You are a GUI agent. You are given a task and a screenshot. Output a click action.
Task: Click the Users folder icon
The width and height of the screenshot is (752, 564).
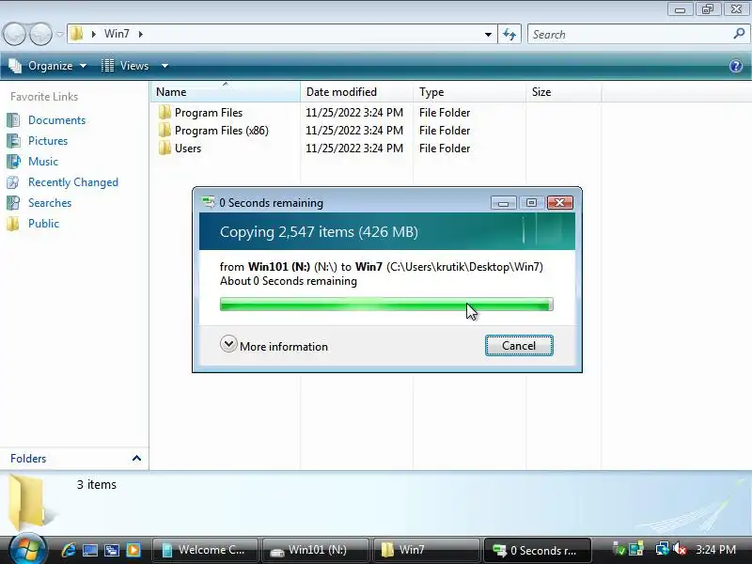pyautogui.click(x=164, y=148)
